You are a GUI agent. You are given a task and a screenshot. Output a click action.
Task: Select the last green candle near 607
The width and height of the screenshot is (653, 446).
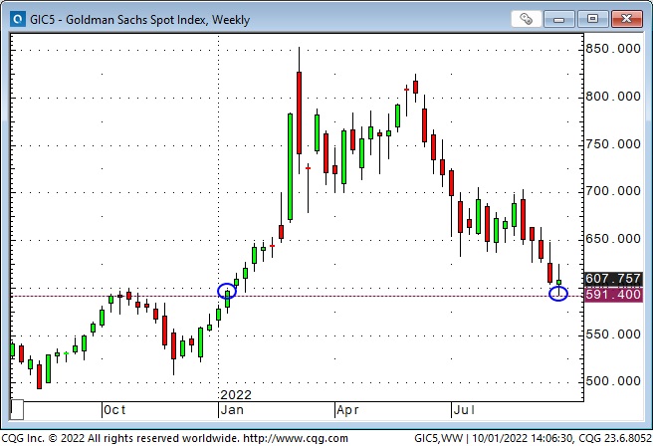558,283
